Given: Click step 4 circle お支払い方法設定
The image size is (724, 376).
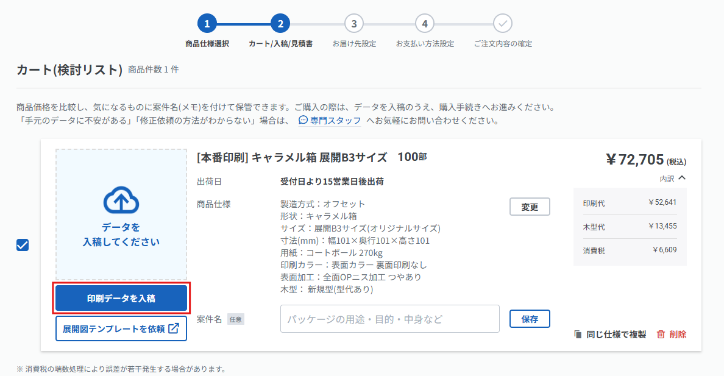Looking at the screenshot, I should (x=424, y=24).
